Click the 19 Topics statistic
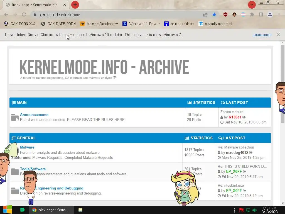 click(195, 115)
